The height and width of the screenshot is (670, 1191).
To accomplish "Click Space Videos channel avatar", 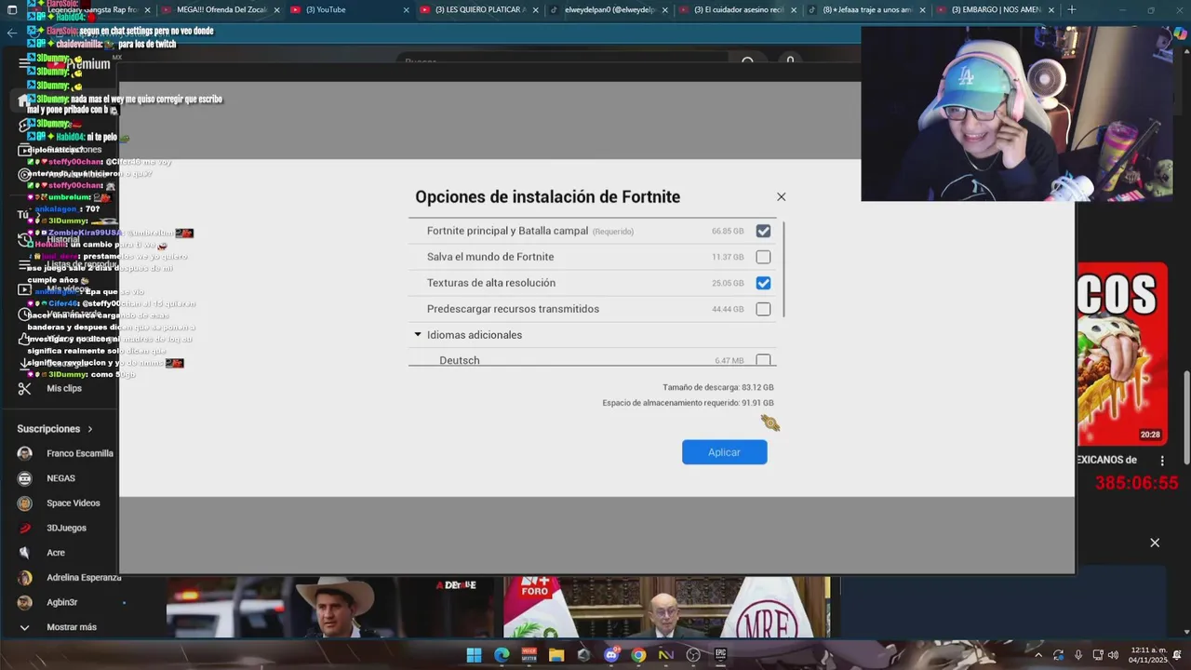I will pyautogui.click(x=25, y=503).
